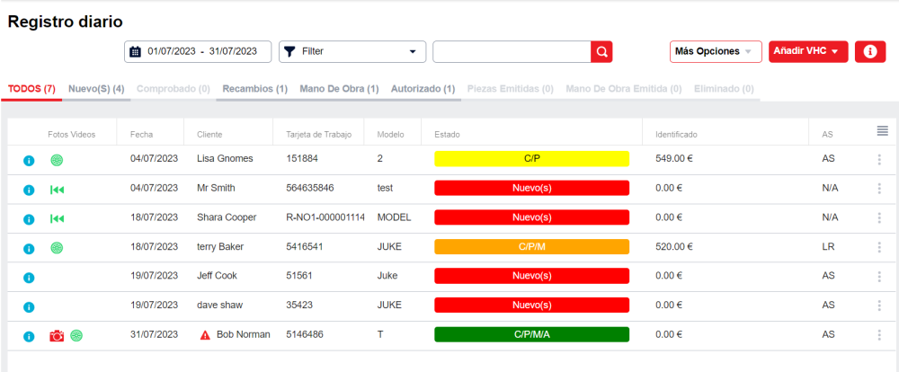
Task: Click the warning triangle beside Bob Norman
Action: 205,335
